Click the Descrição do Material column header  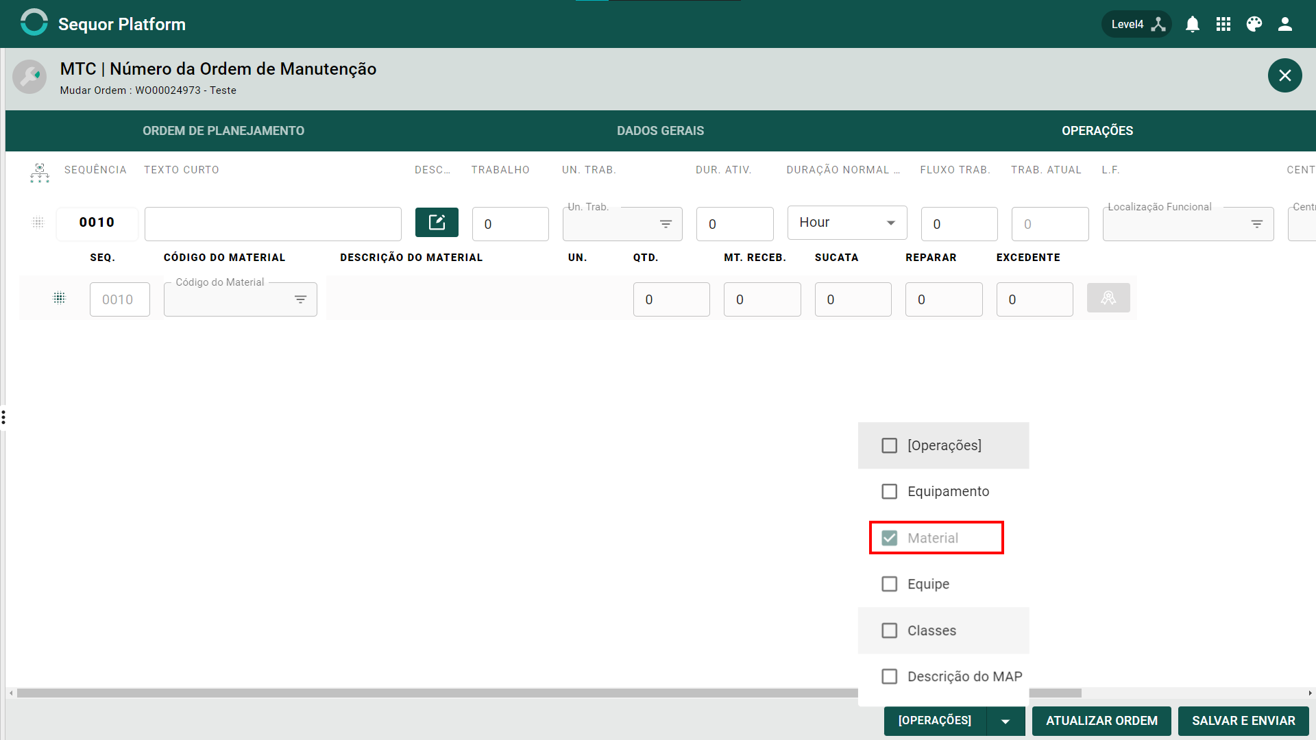click(x=411, y=258)
